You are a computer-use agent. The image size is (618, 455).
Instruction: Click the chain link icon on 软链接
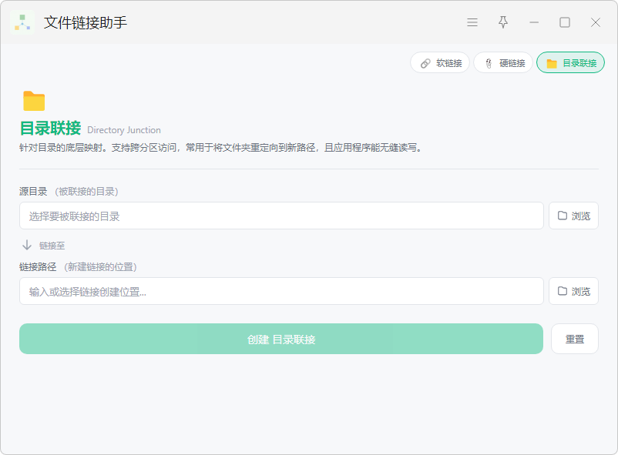[425, 63]
